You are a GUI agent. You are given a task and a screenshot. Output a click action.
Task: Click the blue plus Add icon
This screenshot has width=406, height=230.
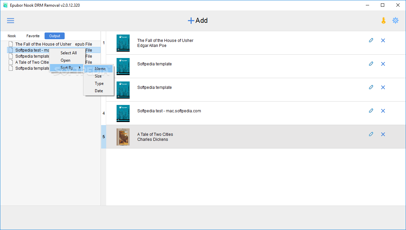click(x=191, y=20)
